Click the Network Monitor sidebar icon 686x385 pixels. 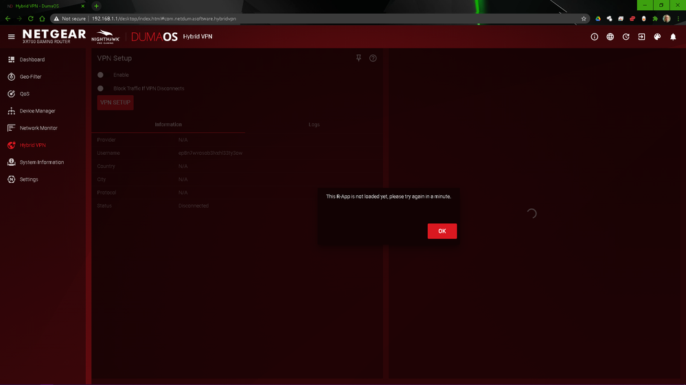[x=12, y=128]
